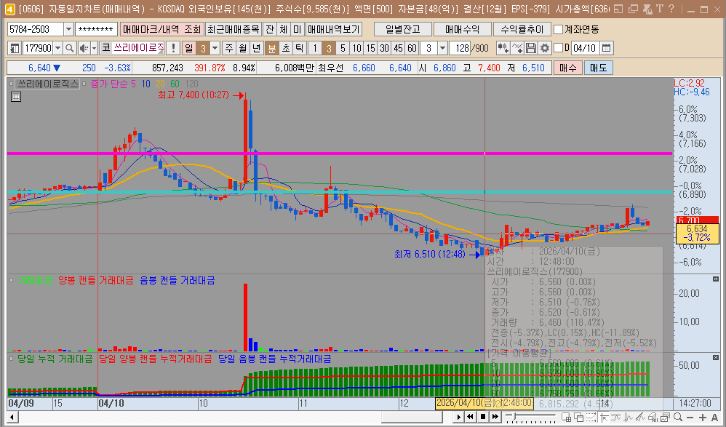Select the 60 minute interval button
The height and width of the screenshot is (427, 726).
click(412, 48)
